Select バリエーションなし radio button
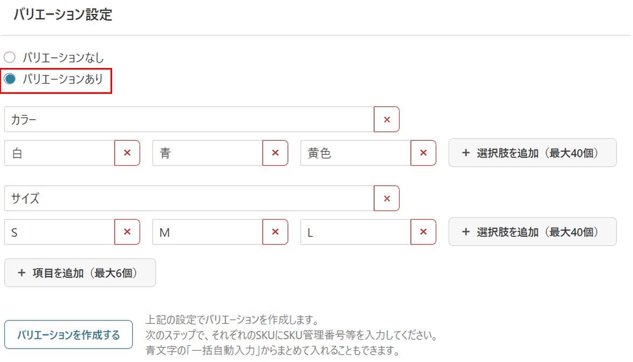633x362 pixels. click(x=10, y=57)
